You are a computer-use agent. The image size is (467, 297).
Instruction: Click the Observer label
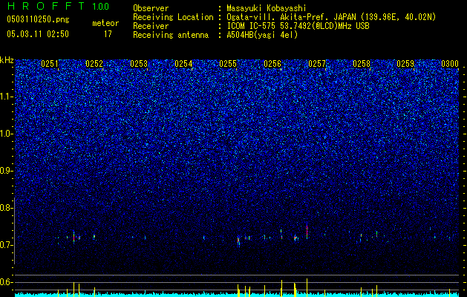pos(151,8)
